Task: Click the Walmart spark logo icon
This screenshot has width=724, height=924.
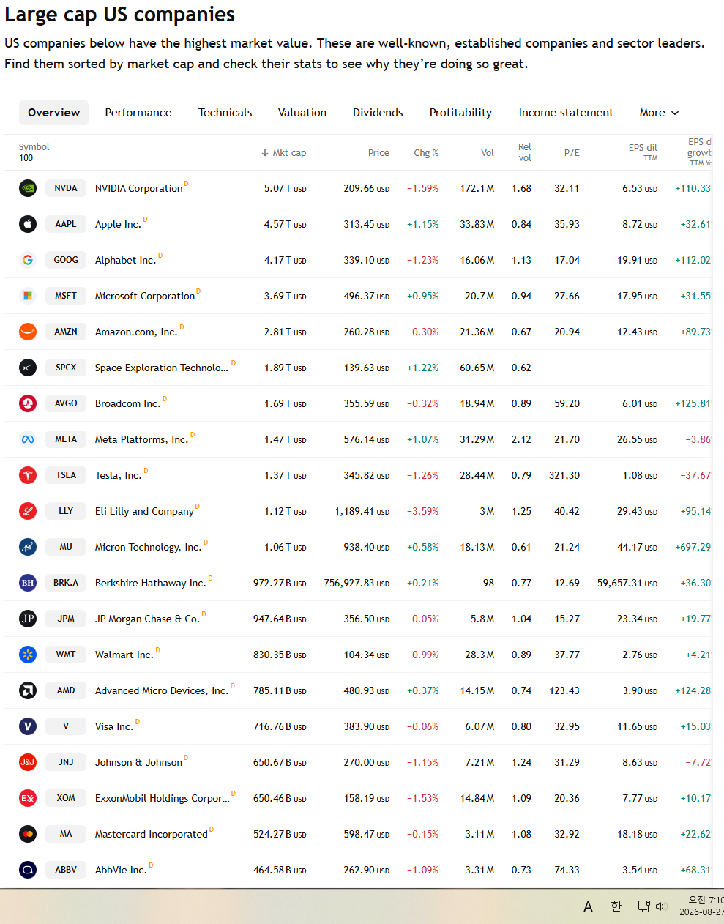Action: pos(28,655)
